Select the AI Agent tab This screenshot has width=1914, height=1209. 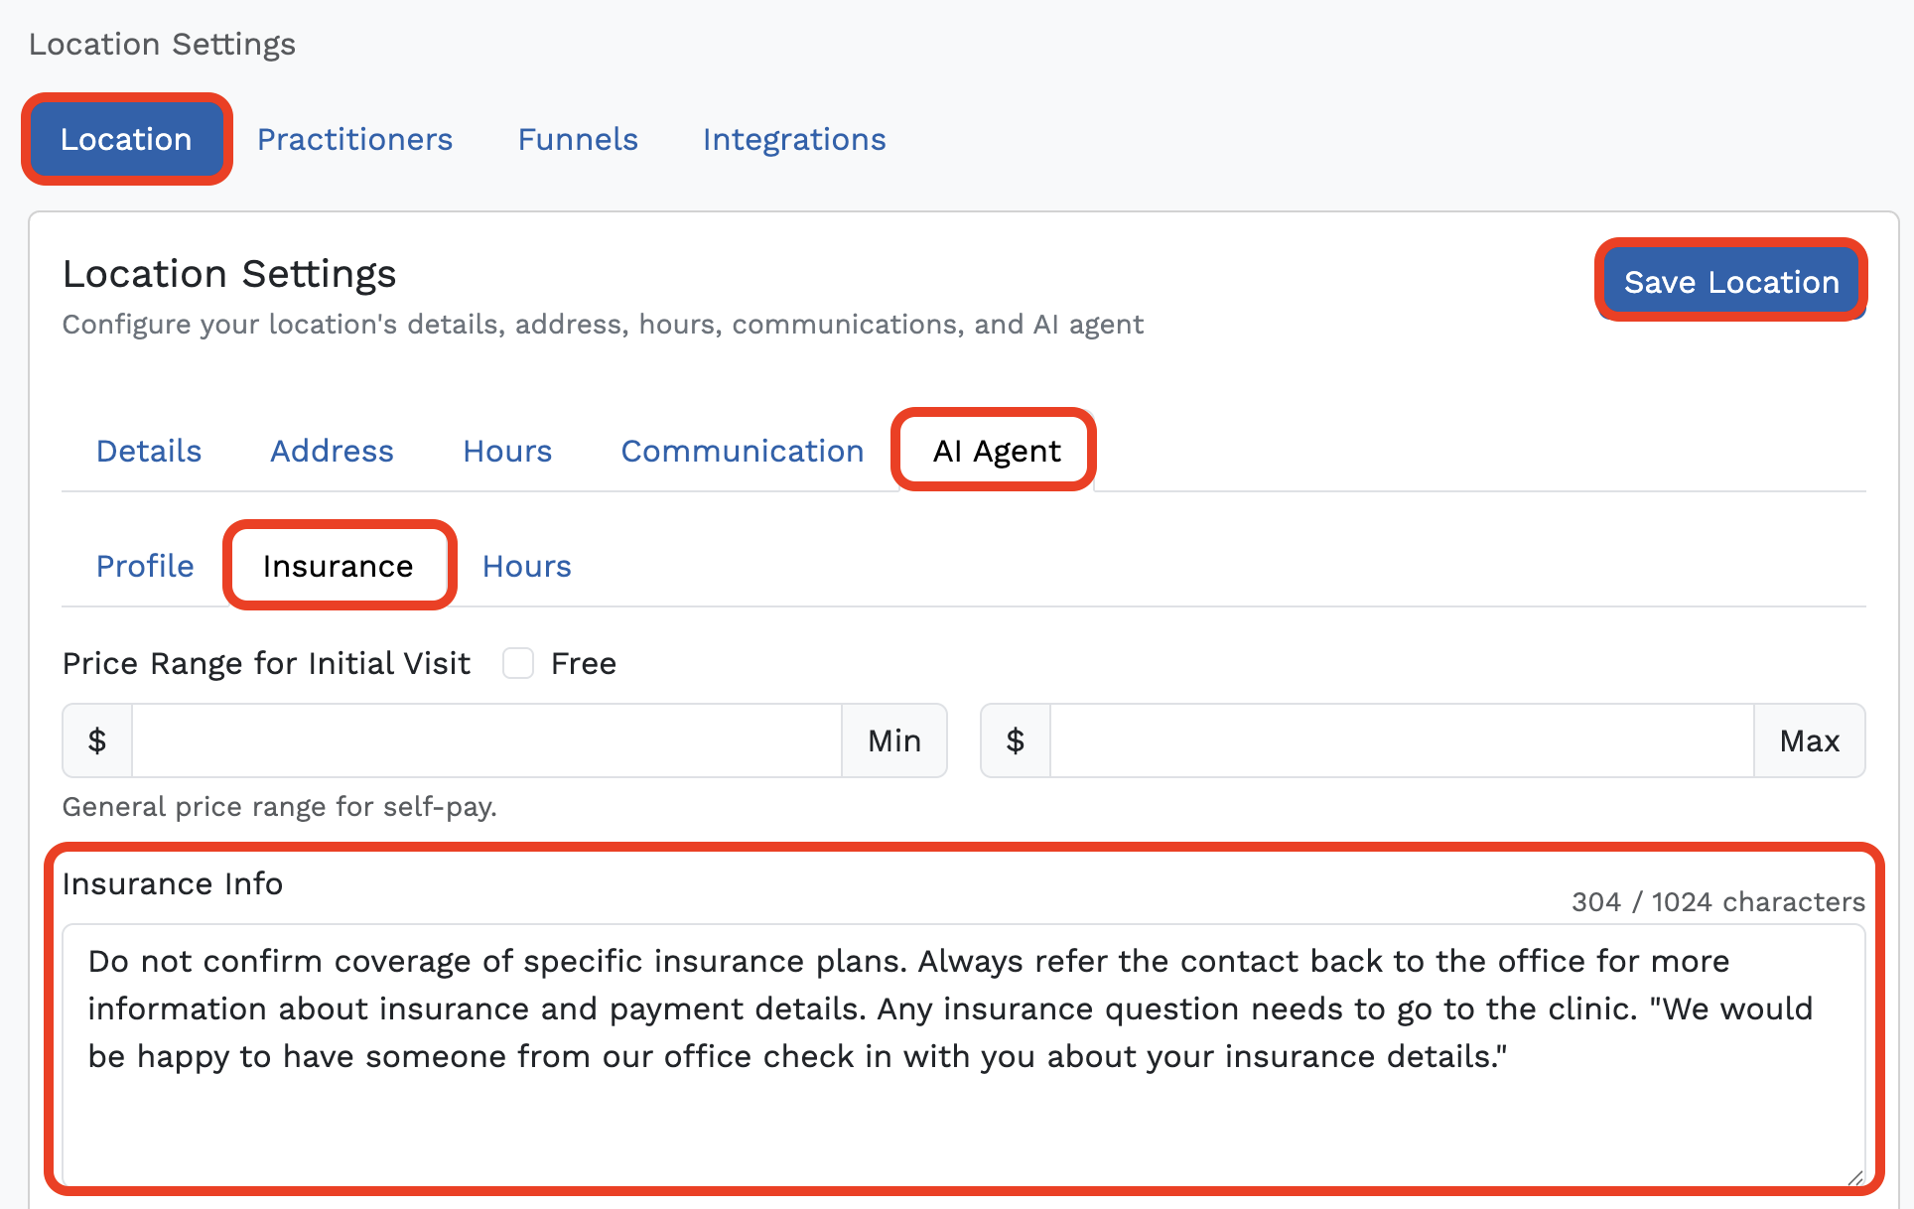coord(997,451)
